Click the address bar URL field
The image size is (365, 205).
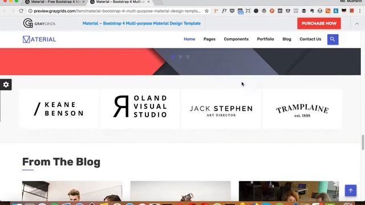(117, 11)
